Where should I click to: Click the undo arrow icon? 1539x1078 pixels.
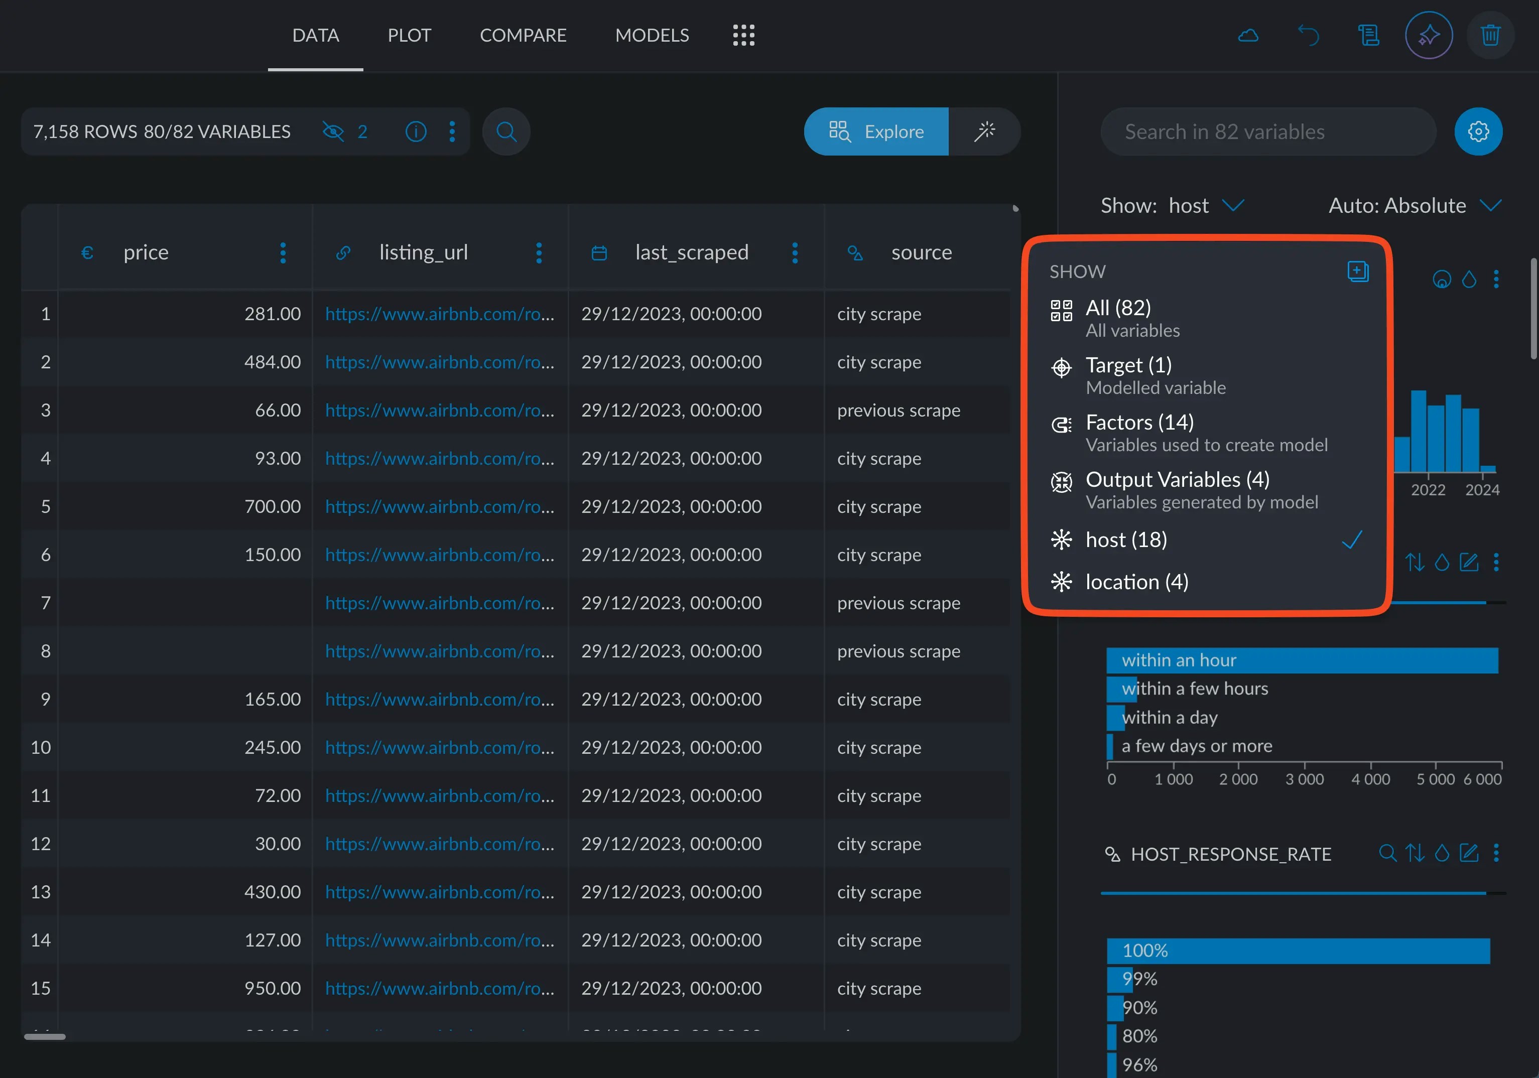click(1308, 36)
